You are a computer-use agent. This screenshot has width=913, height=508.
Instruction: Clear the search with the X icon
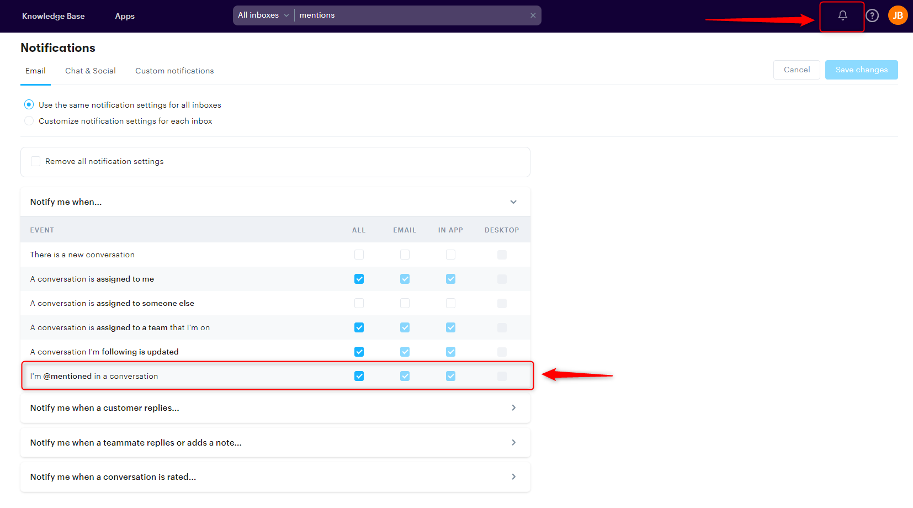[533, 15]
